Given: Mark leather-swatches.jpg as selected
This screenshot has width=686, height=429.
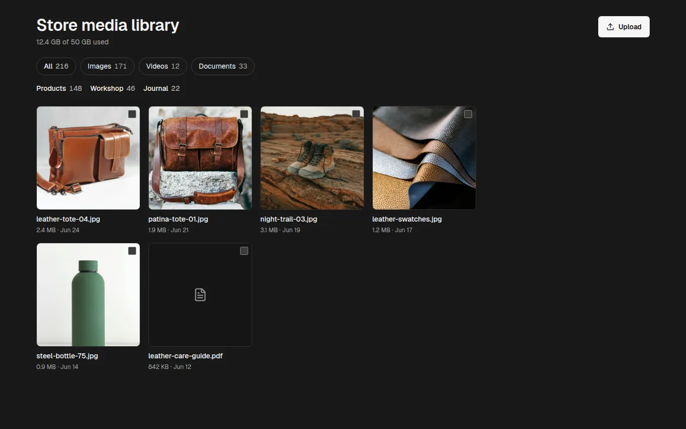Looking at the screenshot, I should (x=468, y=114).
